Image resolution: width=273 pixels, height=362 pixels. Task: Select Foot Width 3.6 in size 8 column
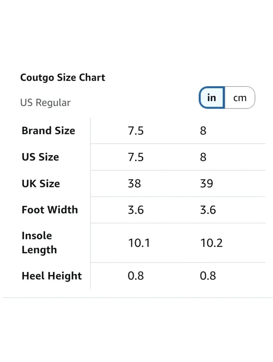click(208, 210)
